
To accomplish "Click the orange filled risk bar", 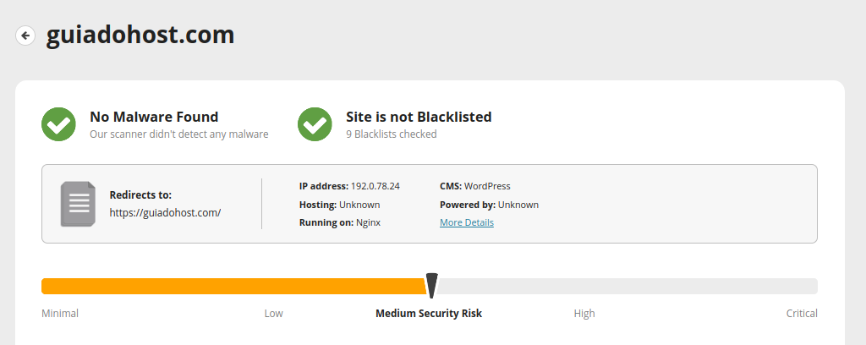I will click(x=233, y=286).
